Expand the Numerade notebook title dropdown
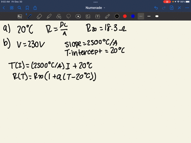The height and width of the screenshot is (143, 191). point(95,8)
